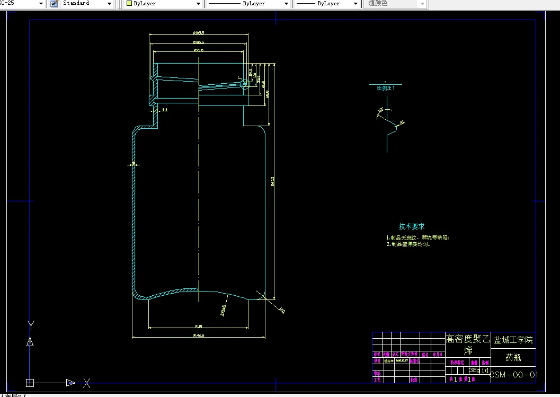Select the ø109.5 top dimension text
The image size is (560, 397).
tap(199, 33)
